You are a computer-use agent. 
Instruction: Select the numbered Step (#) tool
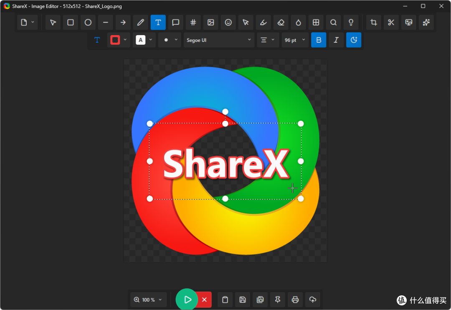pyautogui.click(x=193, y=23)
